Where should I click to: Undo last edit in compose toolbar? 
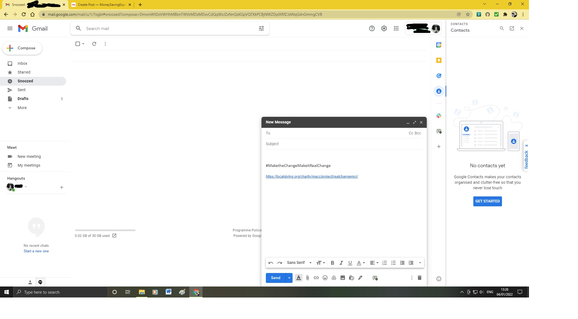point(271,263)
